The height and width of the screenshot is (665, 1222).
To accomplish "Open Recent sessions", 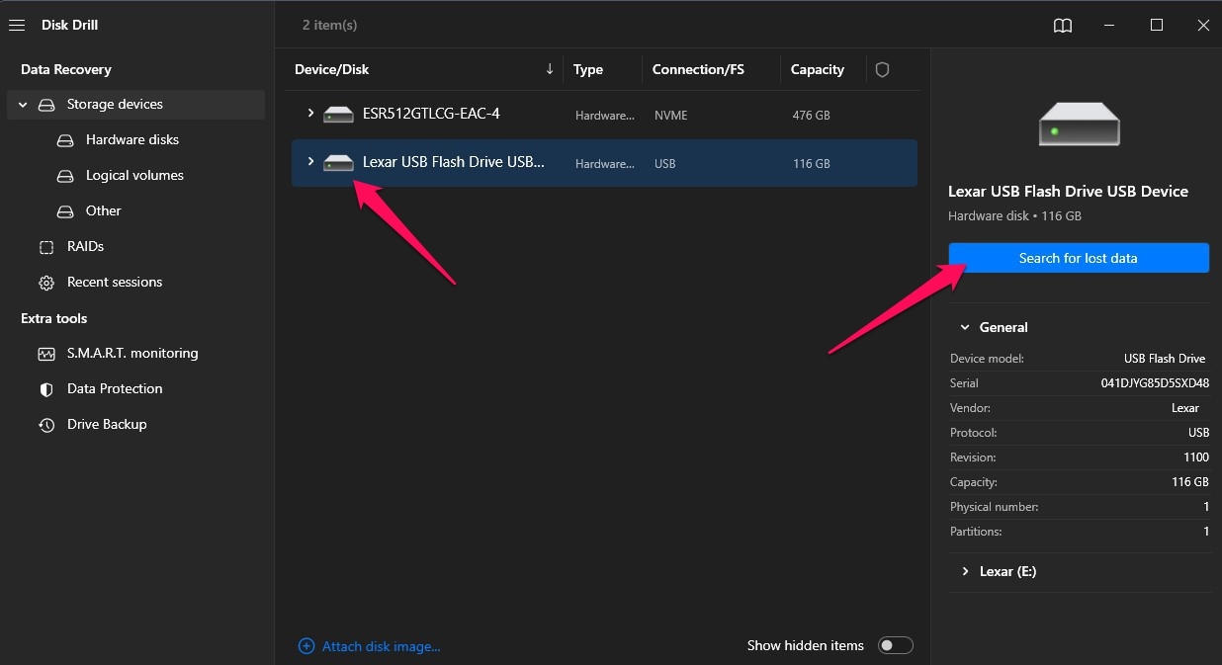I will (x=115, y=283).
